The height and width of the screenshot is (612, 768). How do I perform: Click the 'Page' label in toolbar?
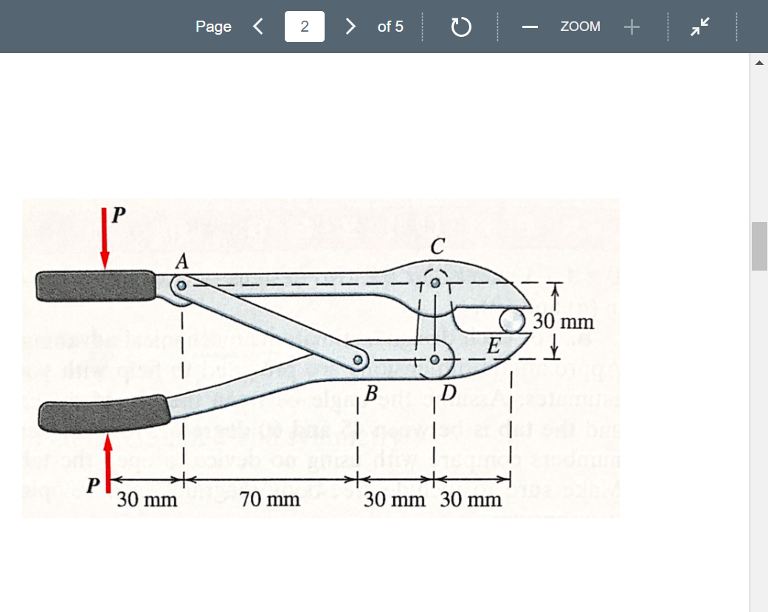pos(213,27)
